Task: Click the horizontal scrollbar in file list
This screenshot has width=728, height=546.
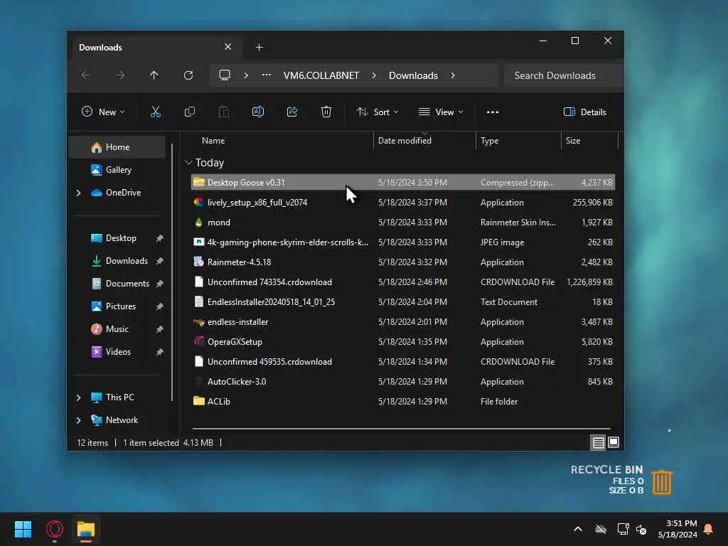Action: [x=401, y=429]
